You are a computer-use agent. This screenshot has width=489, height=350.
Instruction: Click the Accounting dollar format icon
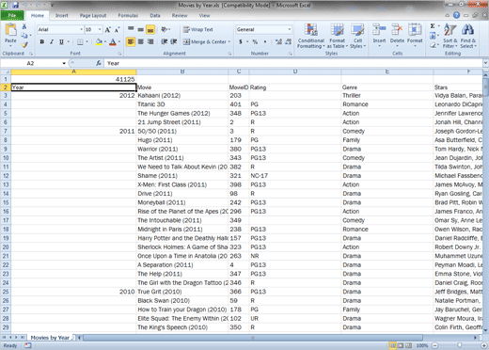[x=241, y=41]
